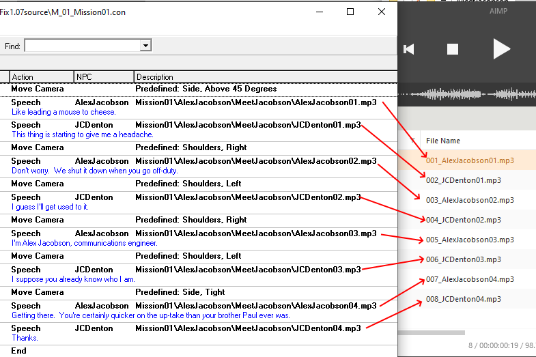This screenshot has width=536, height=357.
Task: Click the 'Thanks.' dialogue line
Action: 25,338
